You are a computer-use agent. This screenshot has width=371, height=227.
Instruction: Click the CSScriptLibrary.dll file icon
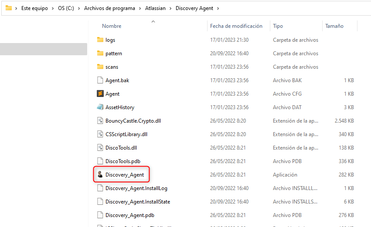pos(100,134)
